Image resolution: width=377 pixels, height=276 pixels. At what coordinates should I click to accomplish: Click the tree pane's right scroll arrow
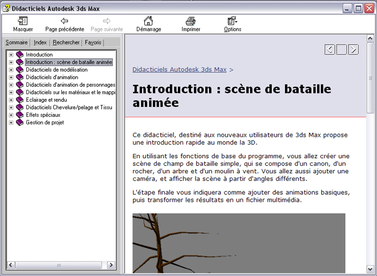pos(111,265)
